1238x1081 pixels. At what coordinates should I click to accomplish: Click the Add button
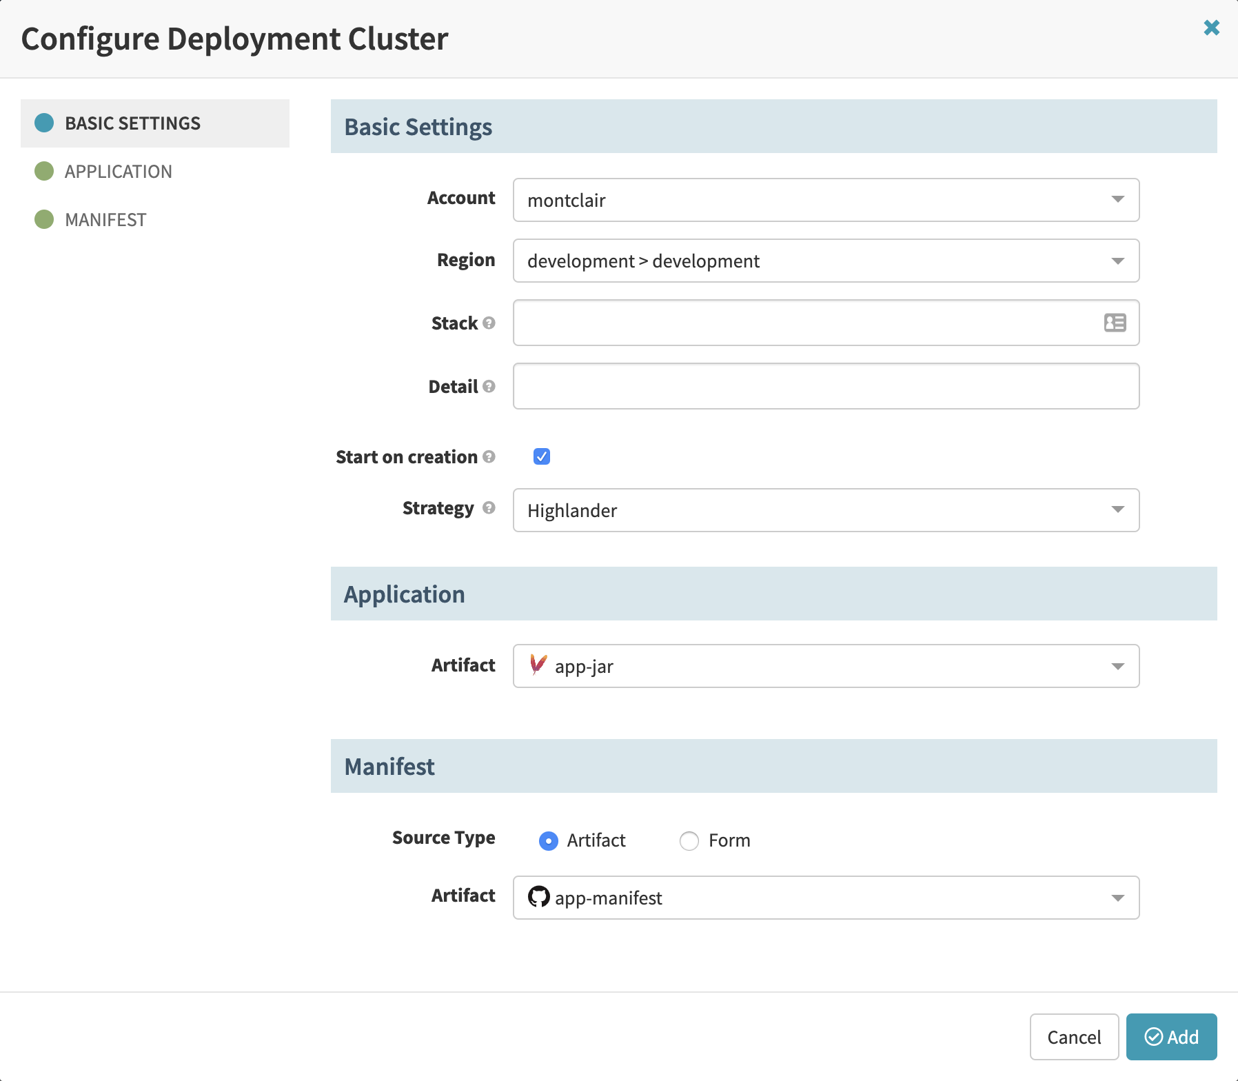[x=1171, y=1037]
